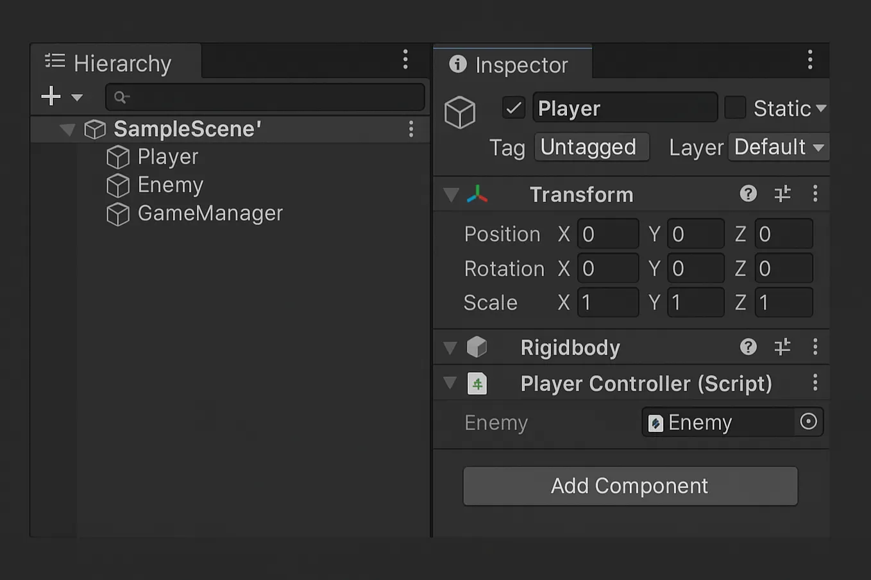Toggle the Player active checkbox
Screen dimensions: 871x580
[512, 108]
